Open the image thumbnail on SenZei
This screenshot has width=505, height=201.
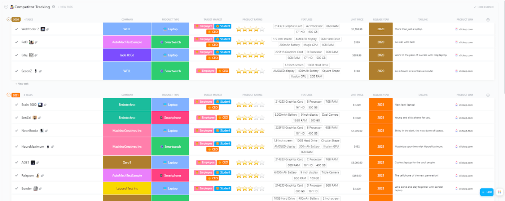(x=35, y=118)
